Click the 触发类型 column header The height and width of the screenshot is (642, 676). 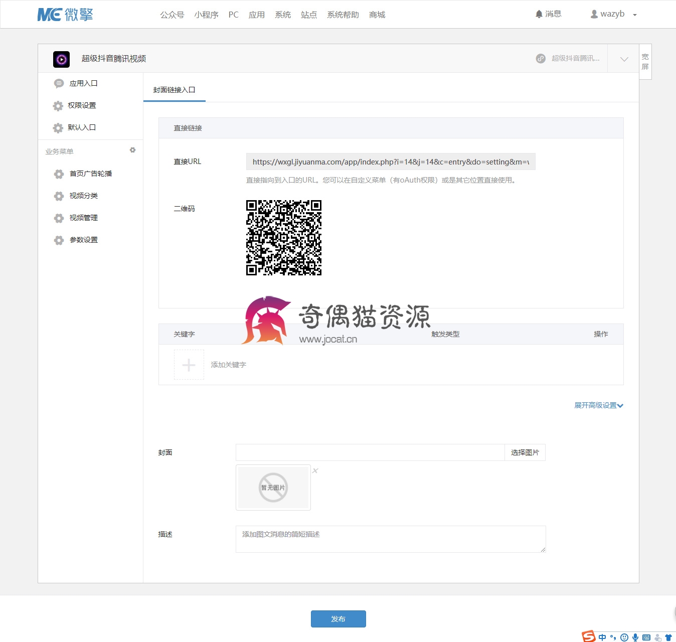click(x=445, y=334)
